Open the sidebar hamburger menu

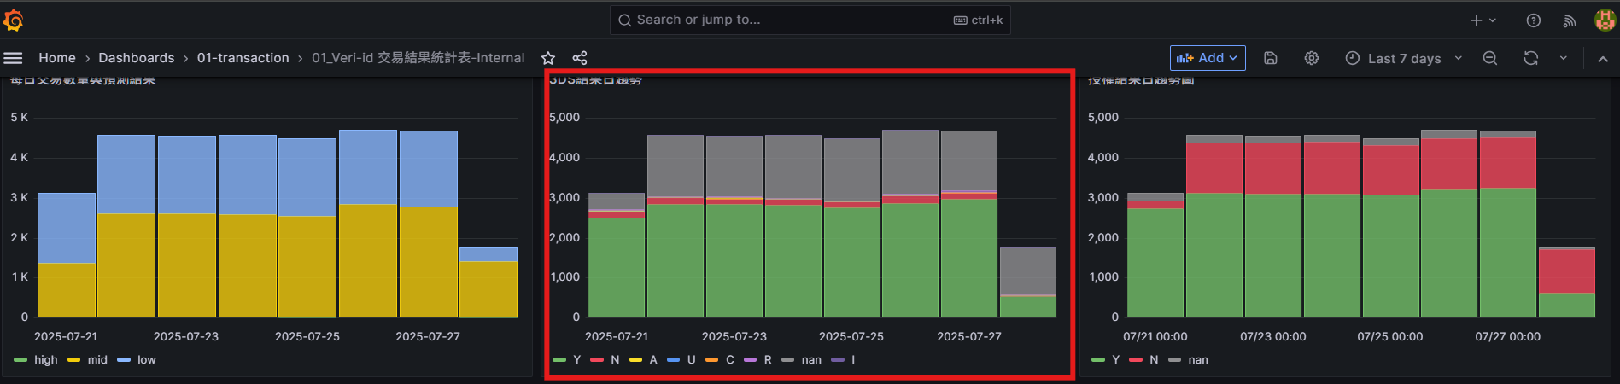[13, 58]
